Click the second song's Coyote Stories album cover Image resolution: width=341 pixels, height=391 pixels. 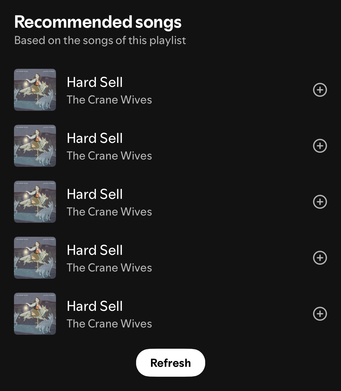click(35, 146)
